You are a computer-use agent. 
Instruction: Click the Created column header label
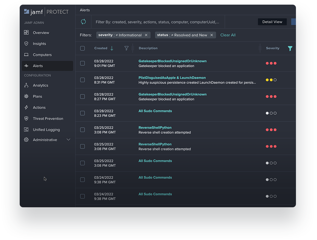[101, 48]
